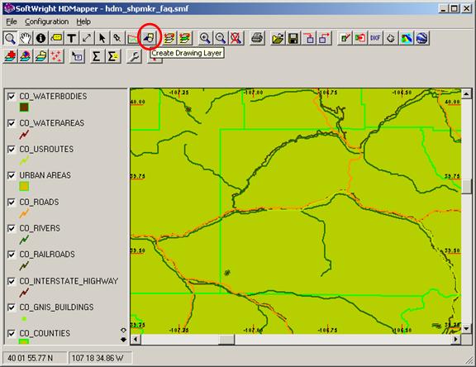Viewport: 476px width, 367px height.
Task: Open the Configuration menu
Action: point(47,21)
